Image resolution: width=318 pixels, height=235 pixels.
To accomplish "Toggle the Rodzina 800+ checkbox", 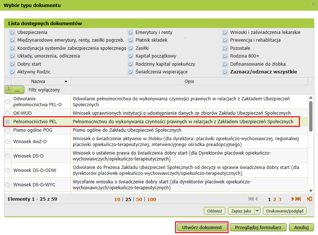I will [x=225, y=56].
